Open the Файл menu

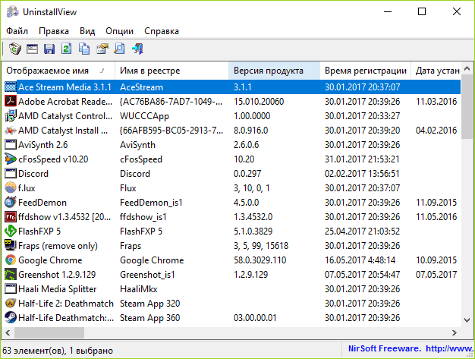click(x=17, y=31)
